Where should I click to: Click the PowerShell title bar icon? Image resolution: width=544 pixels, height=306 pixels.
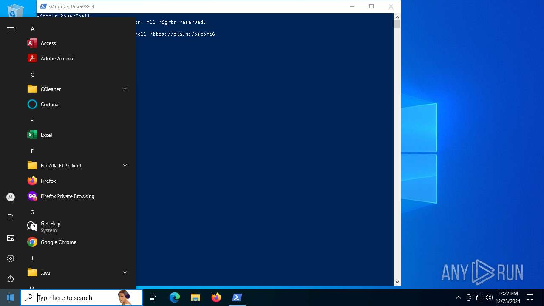[x=43, y=6]
